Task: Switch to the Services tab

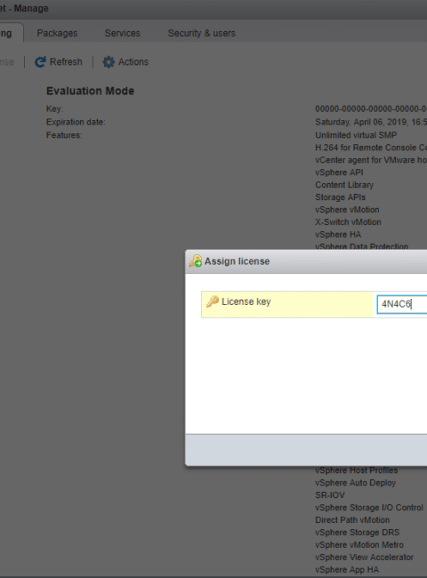Action: tap(123, 33)
